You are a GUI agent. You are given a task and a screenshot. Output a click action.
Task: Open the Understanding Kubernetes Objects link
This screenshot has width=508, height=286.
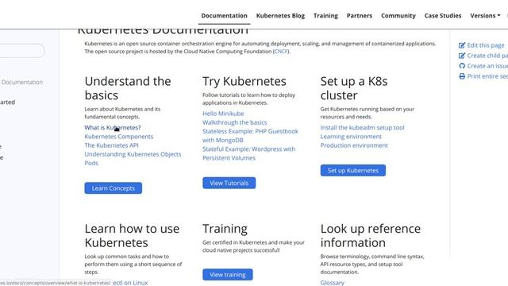point(133,154)
